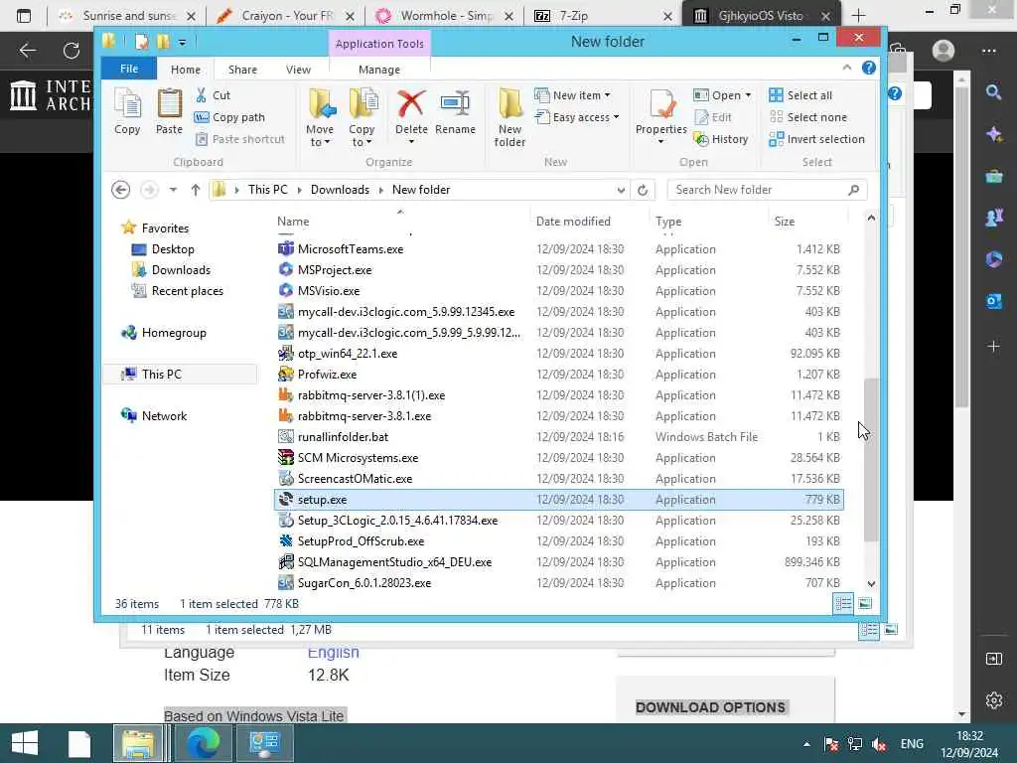The width and height of the screenshot is (1017, 763).
Task: Expand the Open button dropdown arrow
Action: pyautogui.click(x=748, y=95)
